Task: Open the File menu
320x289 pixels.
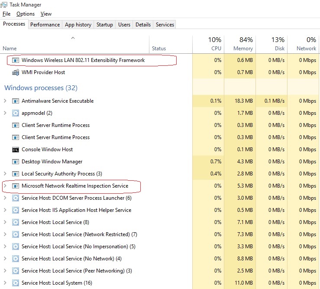Action: pyautogui.click(x=6, y=14)
